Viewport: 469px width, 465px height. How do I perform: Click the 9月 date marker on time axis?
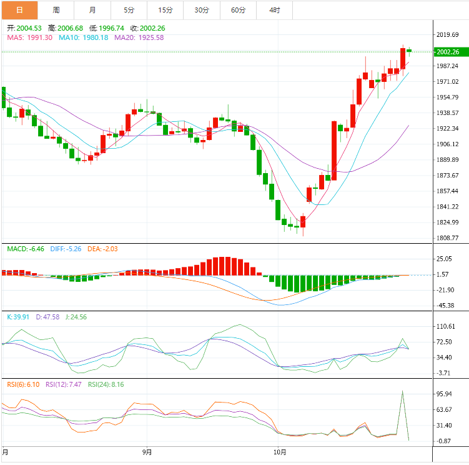tap(147, 452)
